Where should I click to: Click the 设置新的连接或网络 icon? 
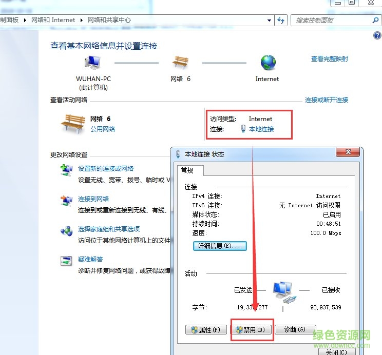pyautogui.click(x=67, y=170)
